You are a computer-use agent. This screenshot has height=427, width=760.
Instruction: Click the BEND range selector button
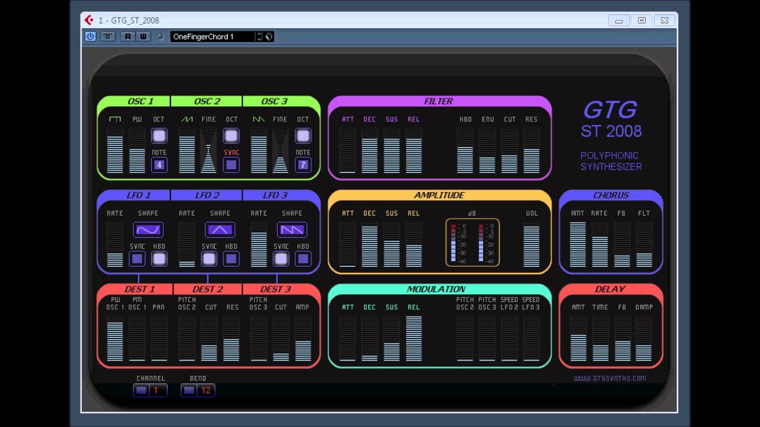pos(189,390)
